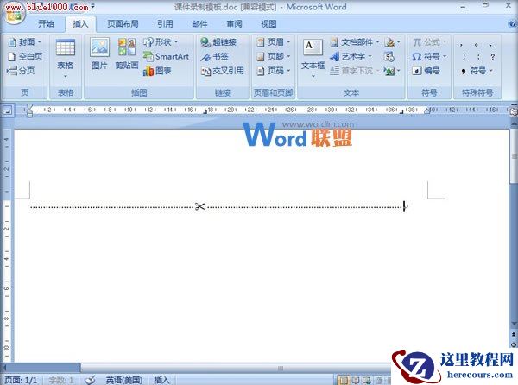This screenshot has width=518, height=385.
Task: Open the 剪贴画 clip art pane
Action: coord(127,54)
